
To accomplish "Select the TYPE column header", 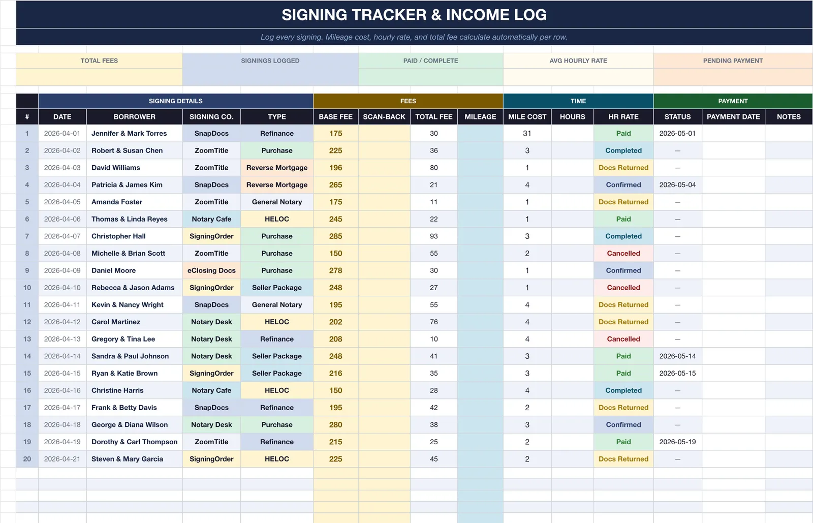I will point(277,117).
